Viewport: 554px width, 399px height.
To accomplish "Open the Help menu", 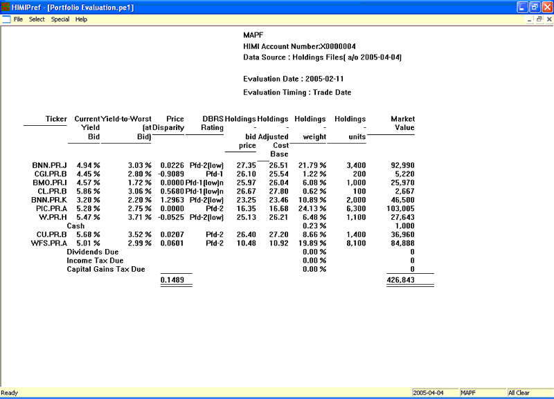I will [81, 19].
